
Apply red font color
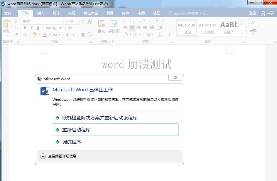pos(45,34)
